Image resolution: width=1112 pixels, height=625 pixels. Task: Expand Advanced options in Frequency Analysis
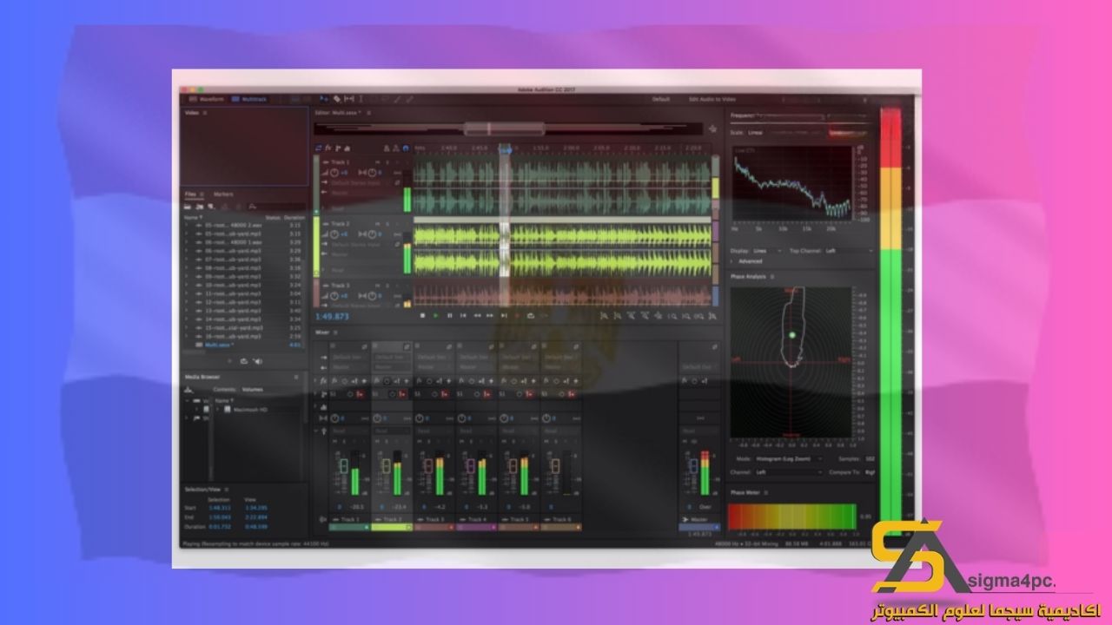point(748,261)
